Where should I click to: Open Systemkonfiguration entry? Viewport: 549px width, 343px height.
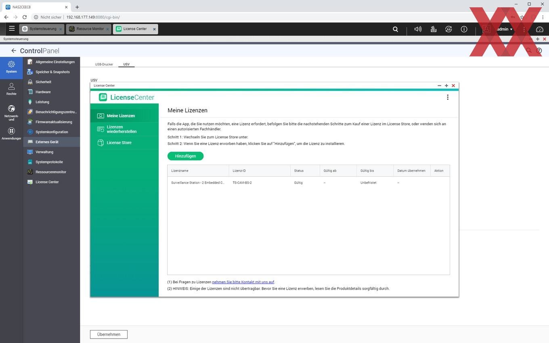pos(51,132)
